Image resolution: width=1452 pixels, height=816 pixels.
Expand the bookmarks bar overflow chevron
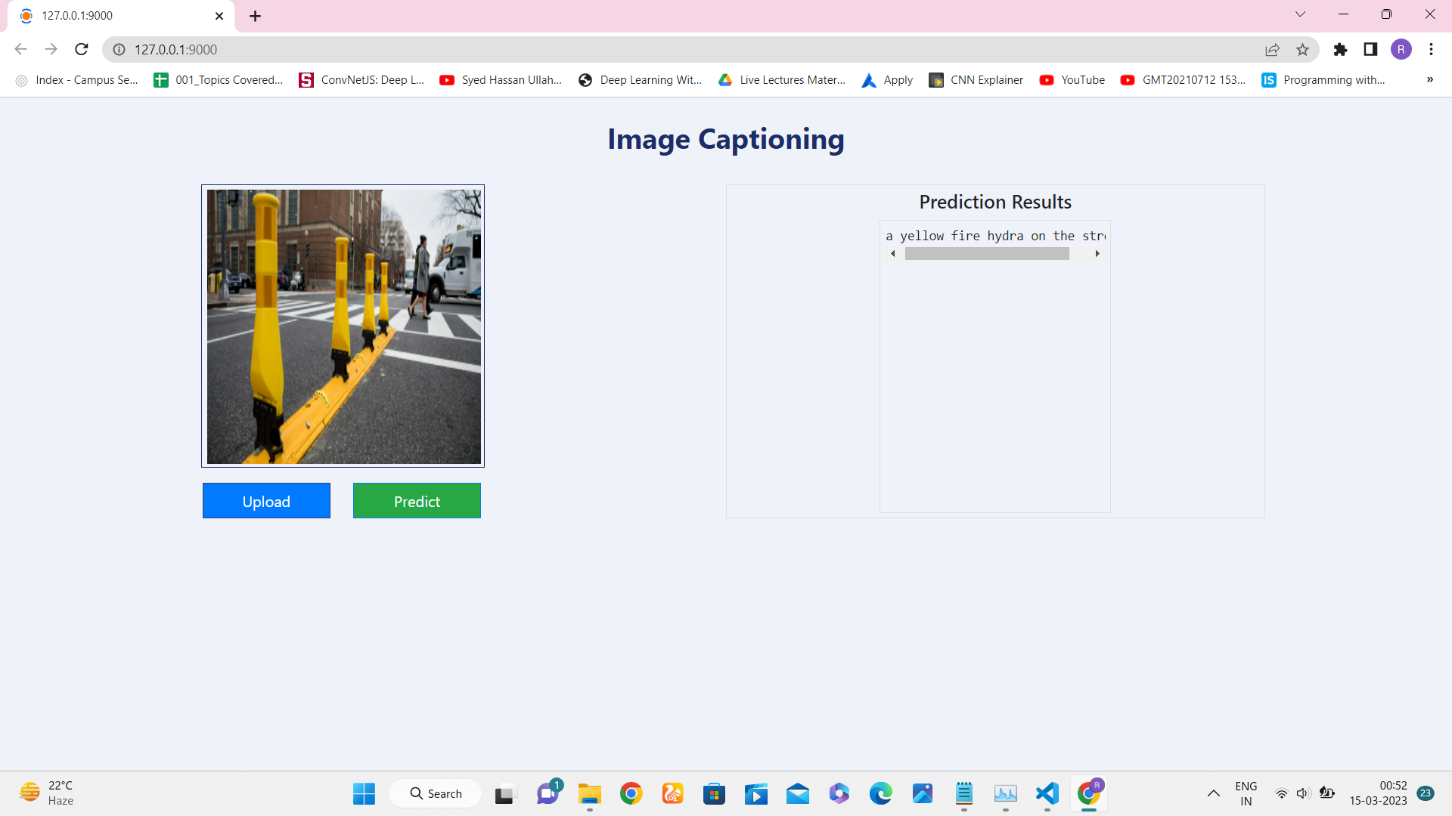[1430, 79]
